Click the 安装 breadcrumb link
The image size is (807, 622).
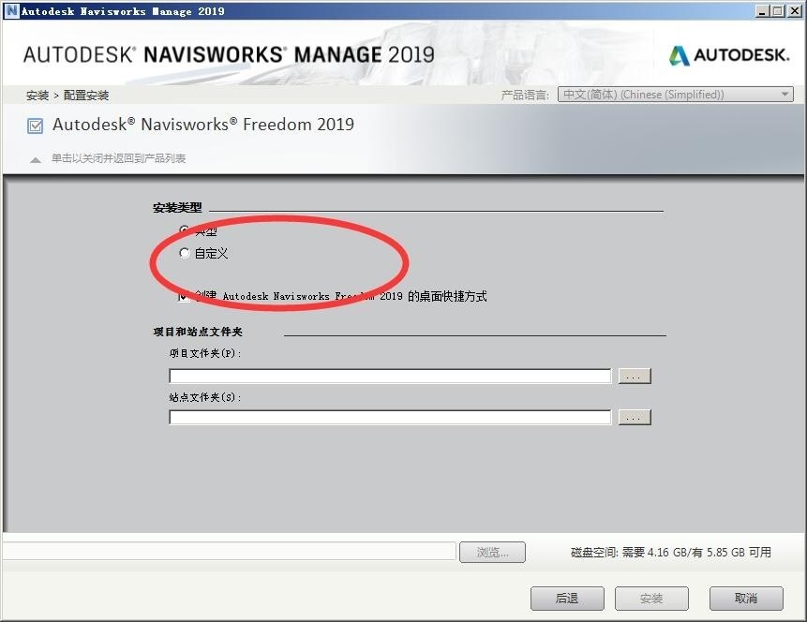37,96
